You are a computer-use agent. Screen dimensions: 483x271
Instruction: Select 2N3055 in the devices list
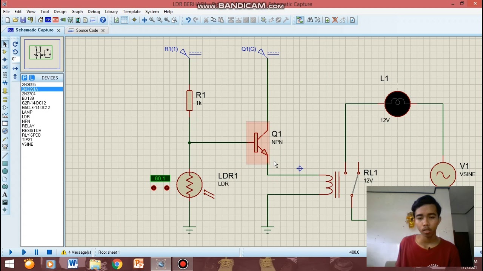tap(29, 85)
